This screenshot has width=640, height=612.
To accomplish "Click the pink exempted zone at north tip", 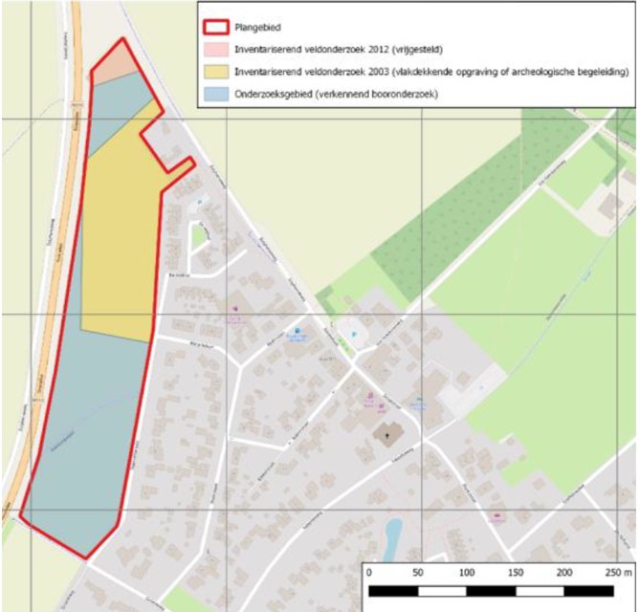I will (116, 63).
